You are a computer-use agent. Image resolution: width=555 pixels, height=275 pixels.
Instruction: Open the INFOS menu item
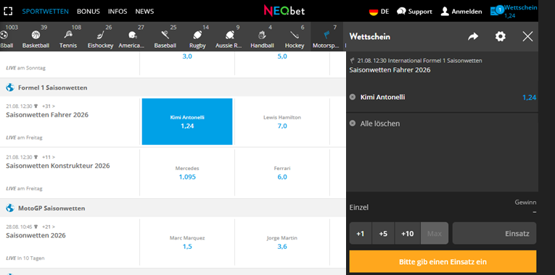118,12
